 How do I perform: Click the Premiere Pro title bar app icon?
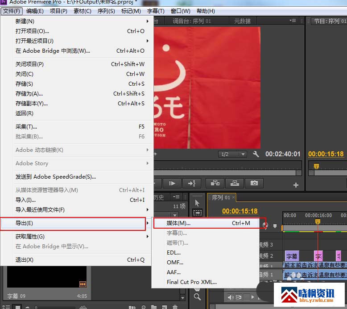click(3, 2)
